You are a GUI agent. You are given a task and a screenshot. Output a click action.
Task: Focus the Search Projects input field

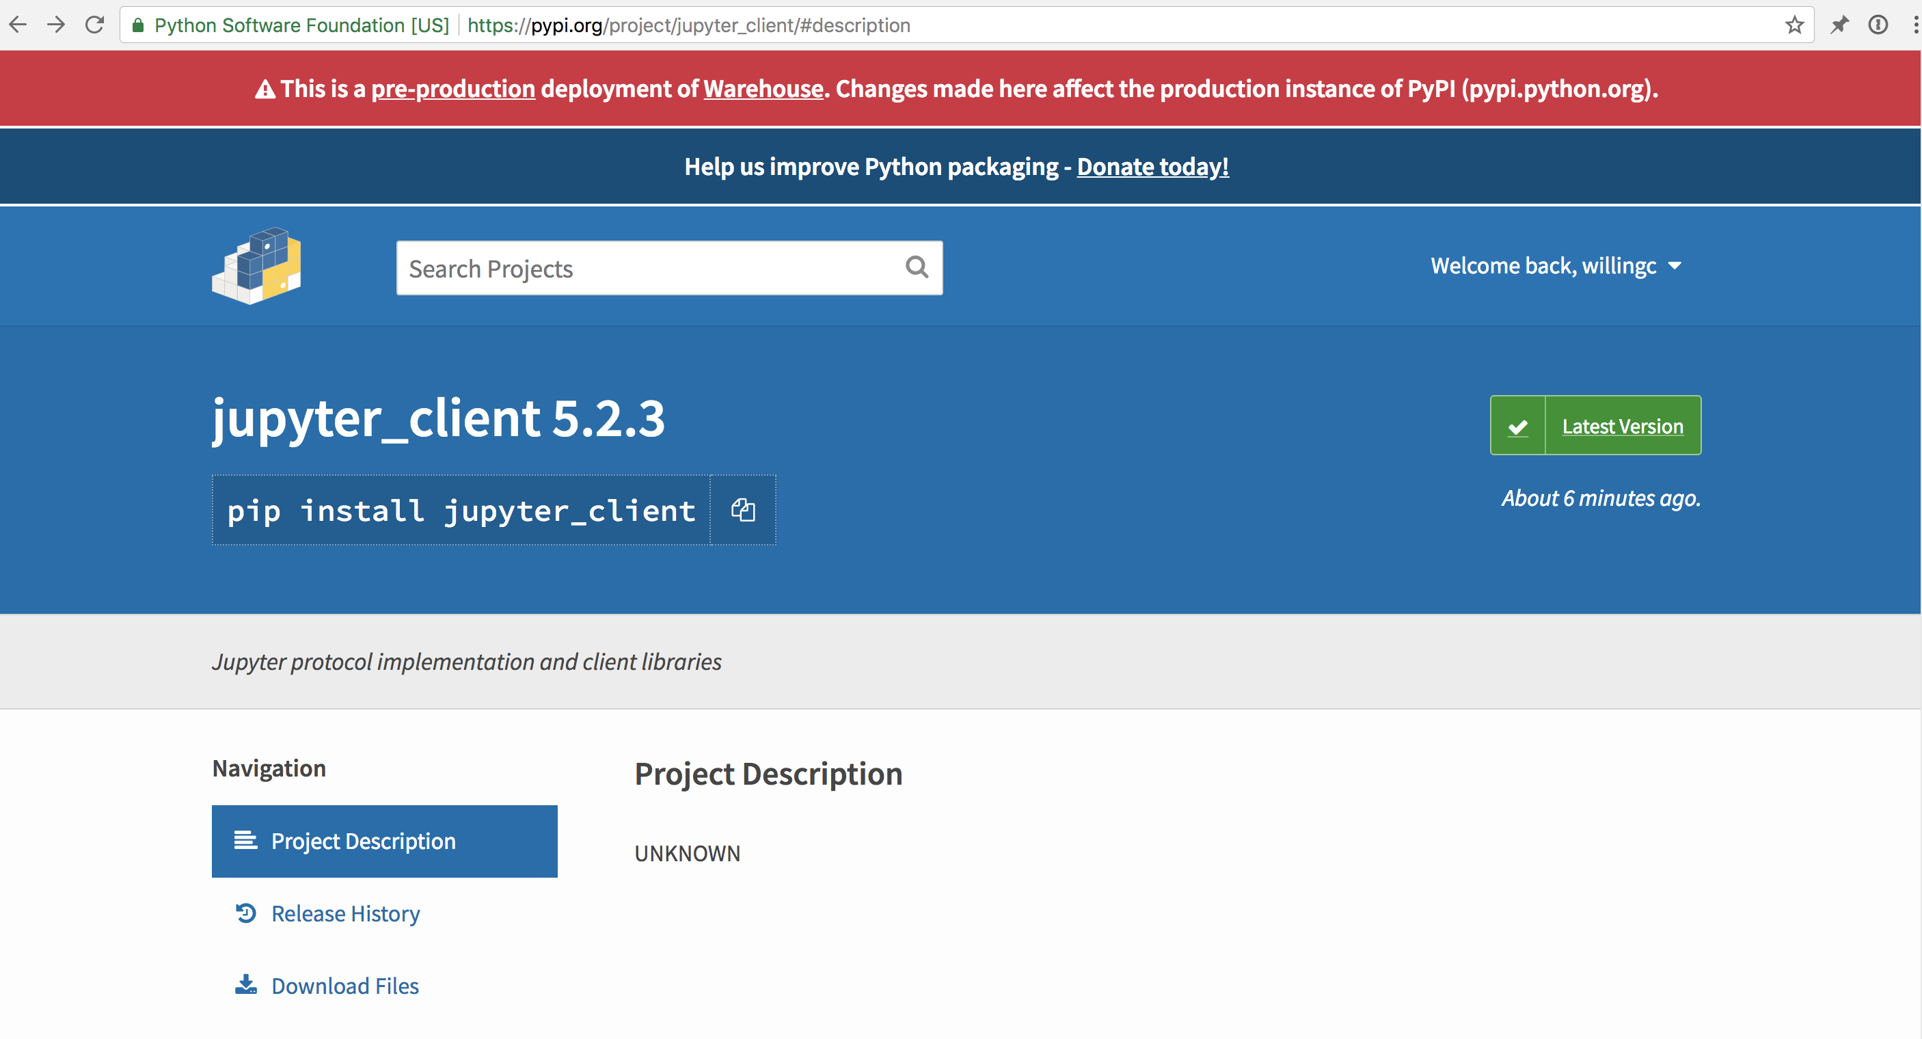click(x=669, y=268)
